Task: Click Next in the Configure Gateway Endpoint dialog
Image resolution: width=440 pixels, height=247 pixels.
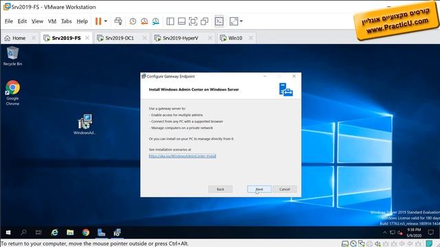Action: [x=259, y=189]
